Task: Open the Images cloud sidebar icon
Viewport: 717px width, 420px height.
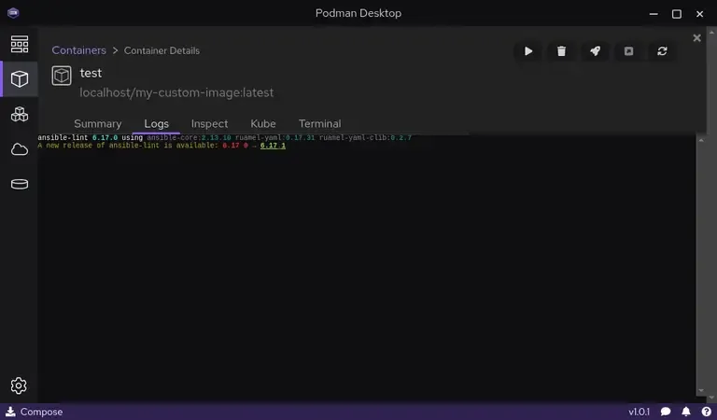Action: point(20,149)
